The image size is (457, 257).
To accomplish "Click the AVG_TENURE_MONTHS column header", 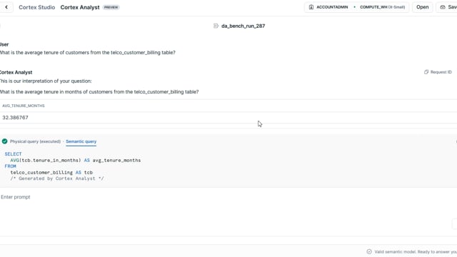I will point(24,106).
